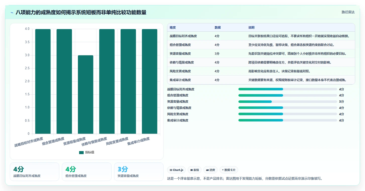This screenshot has width=365, height=191.
Task: Open the 组合管理成熟度 4分 data card
Action: (x=86, y=172)
